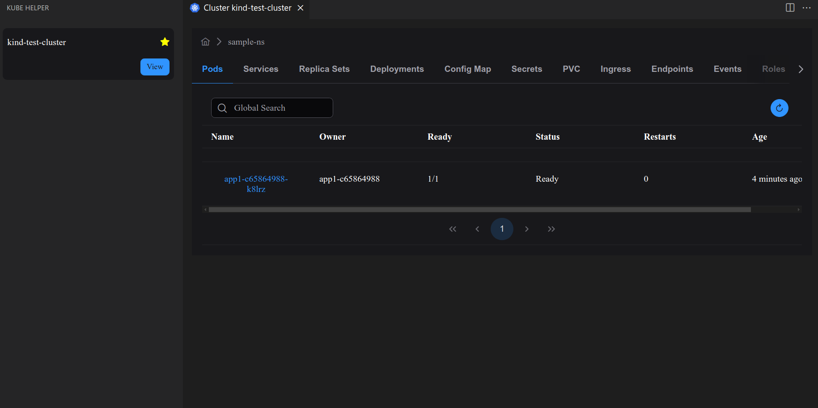Viewport: 818px width, 408px height.
Task: Click the 1/1 ready cell
Action: (433, 179)
